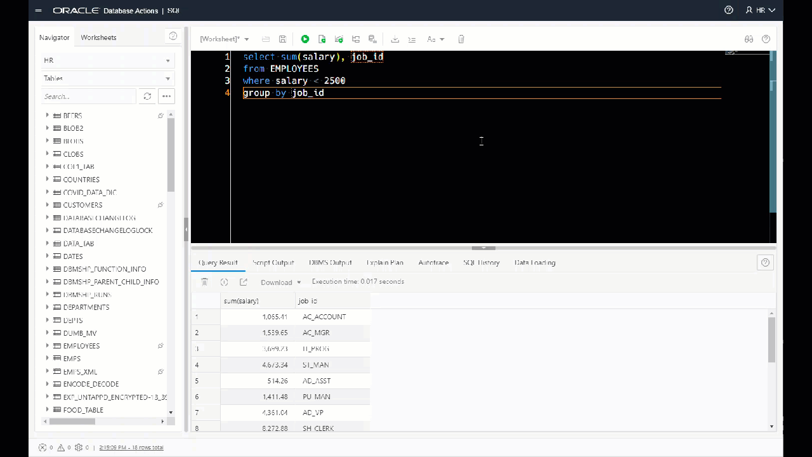Click the Run Script icon
Image resolution: width=812 pixels, height=457 pixels.
click(322, 39)
